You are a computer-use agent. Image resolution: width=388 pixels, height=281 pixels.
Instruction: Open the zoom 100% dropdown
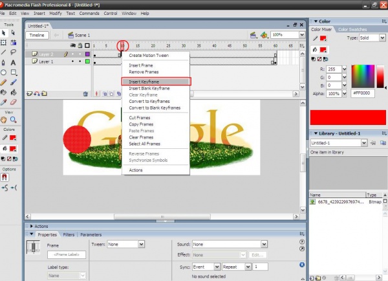pos(302,35)
